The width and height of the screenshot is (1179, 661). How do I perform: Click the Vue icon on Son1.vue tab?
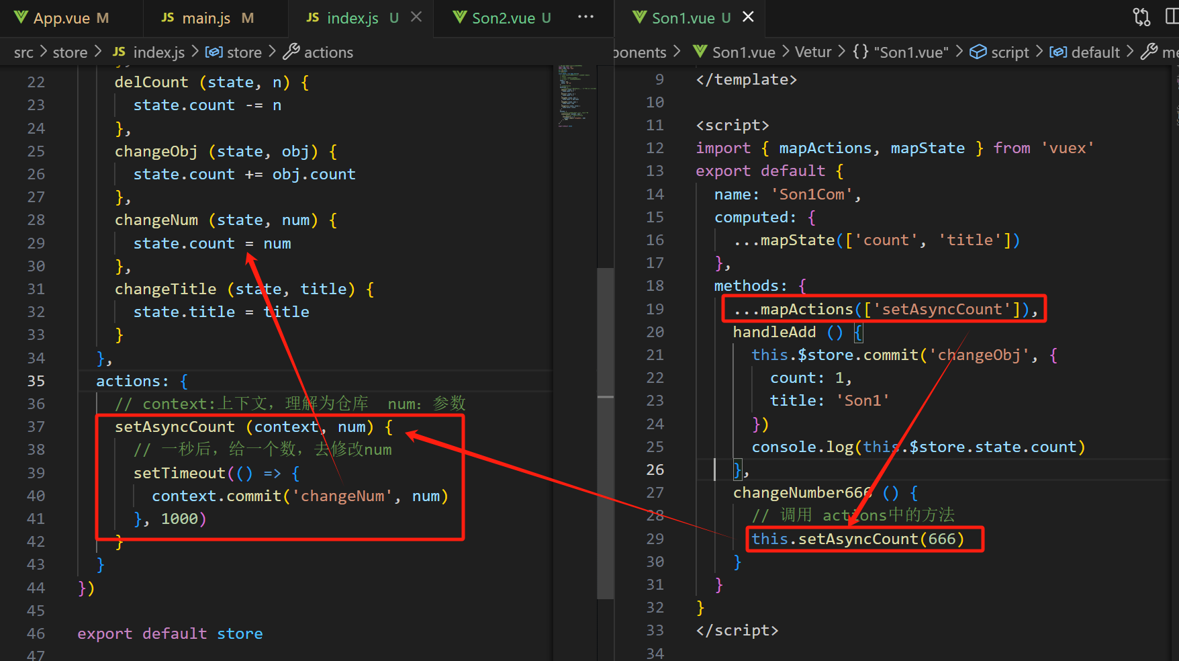click(639, 17)
